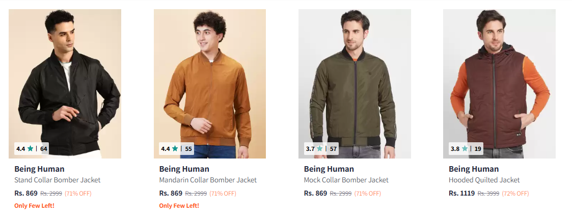
Task: Click Only Few Left under Mandarin Collar jacket
Action: click(179, 206)
